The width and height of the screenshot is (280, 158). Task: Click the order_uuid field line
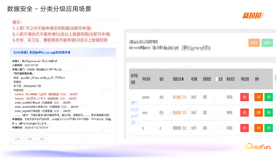(x=43, y=103)
